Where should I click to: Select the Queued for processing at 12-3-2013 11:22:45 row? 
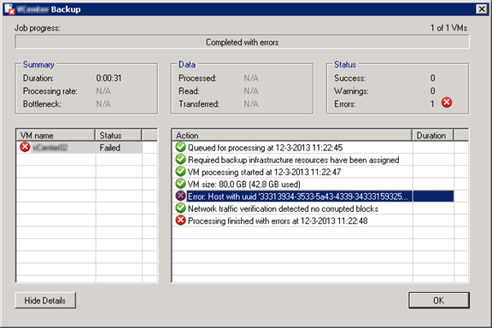click(x=313, y=148)
